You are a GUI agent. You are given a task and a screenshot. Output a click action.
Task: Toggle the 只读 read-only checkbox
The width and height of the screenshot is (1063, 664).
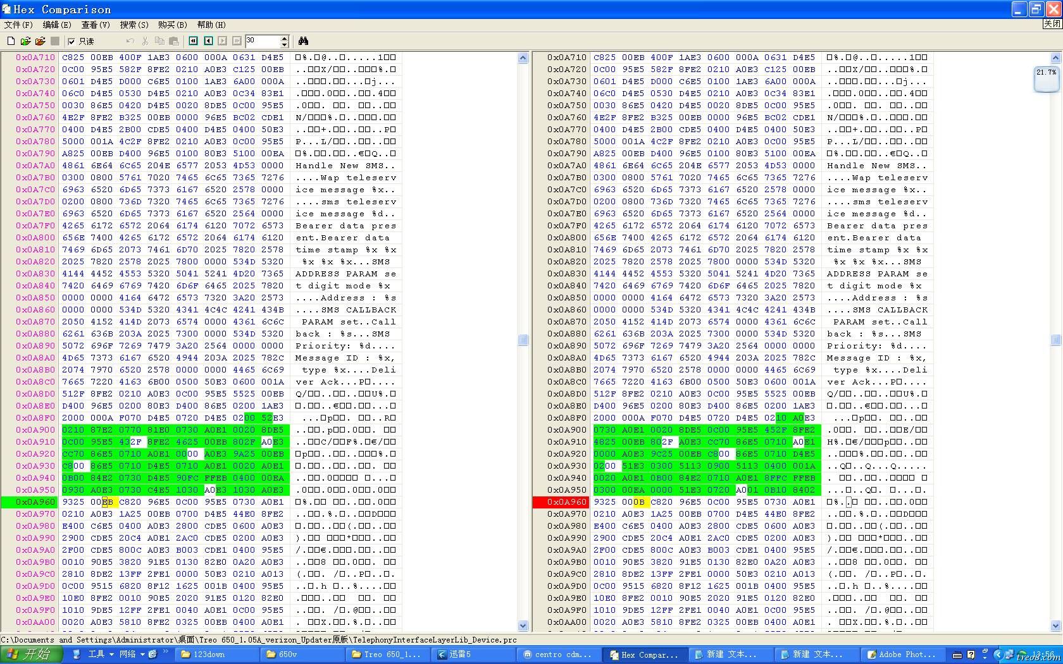tap(71, 41)
